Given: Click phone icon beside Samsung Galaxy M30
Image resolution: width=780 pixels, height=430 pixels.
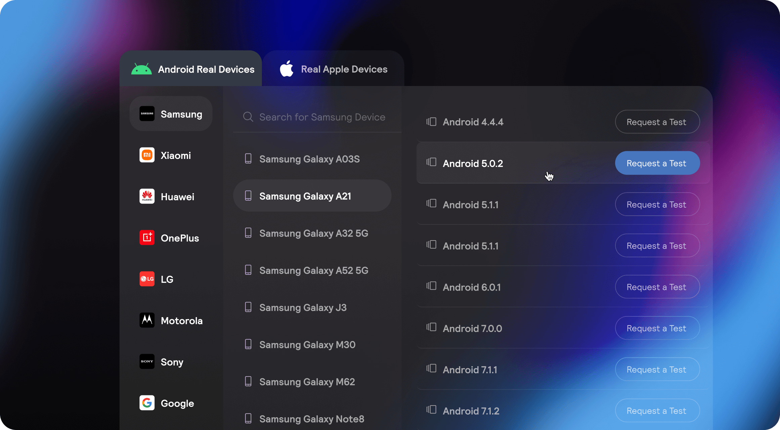Looking at the screenshot, I should click(x=248, y=344).
